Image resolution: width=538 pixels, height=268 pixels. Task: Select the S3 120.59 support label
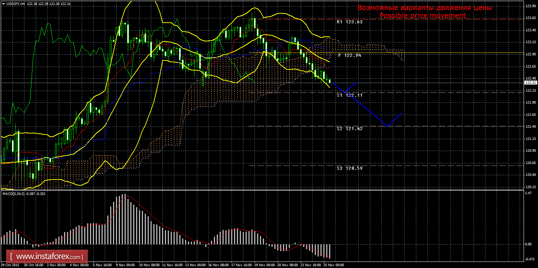point(349,168)
